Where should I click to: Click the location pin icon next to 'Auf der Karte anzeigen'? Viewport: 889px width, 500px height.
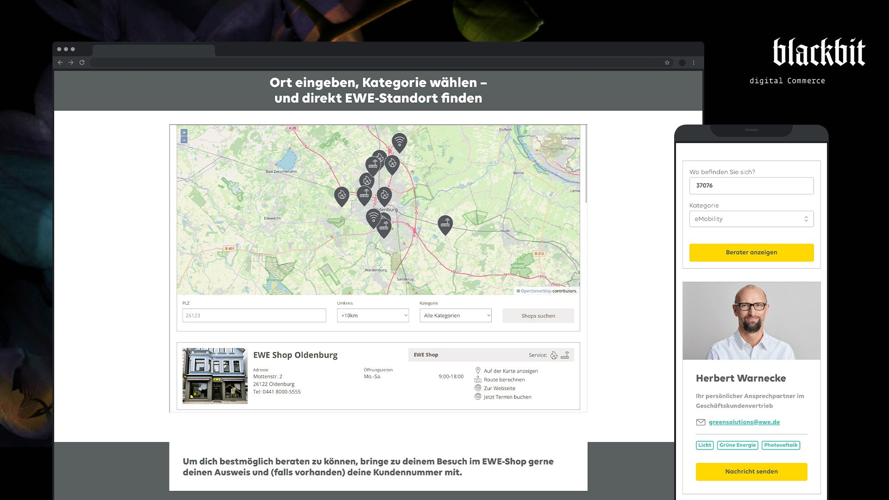click(478, 370)
